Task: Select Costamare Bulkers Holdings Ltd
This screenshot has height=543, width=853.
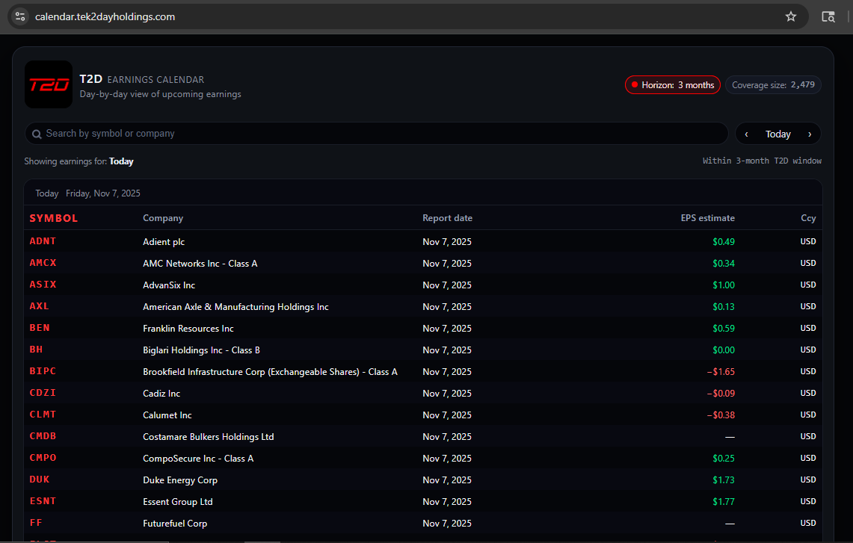Action: coord(209,437)
